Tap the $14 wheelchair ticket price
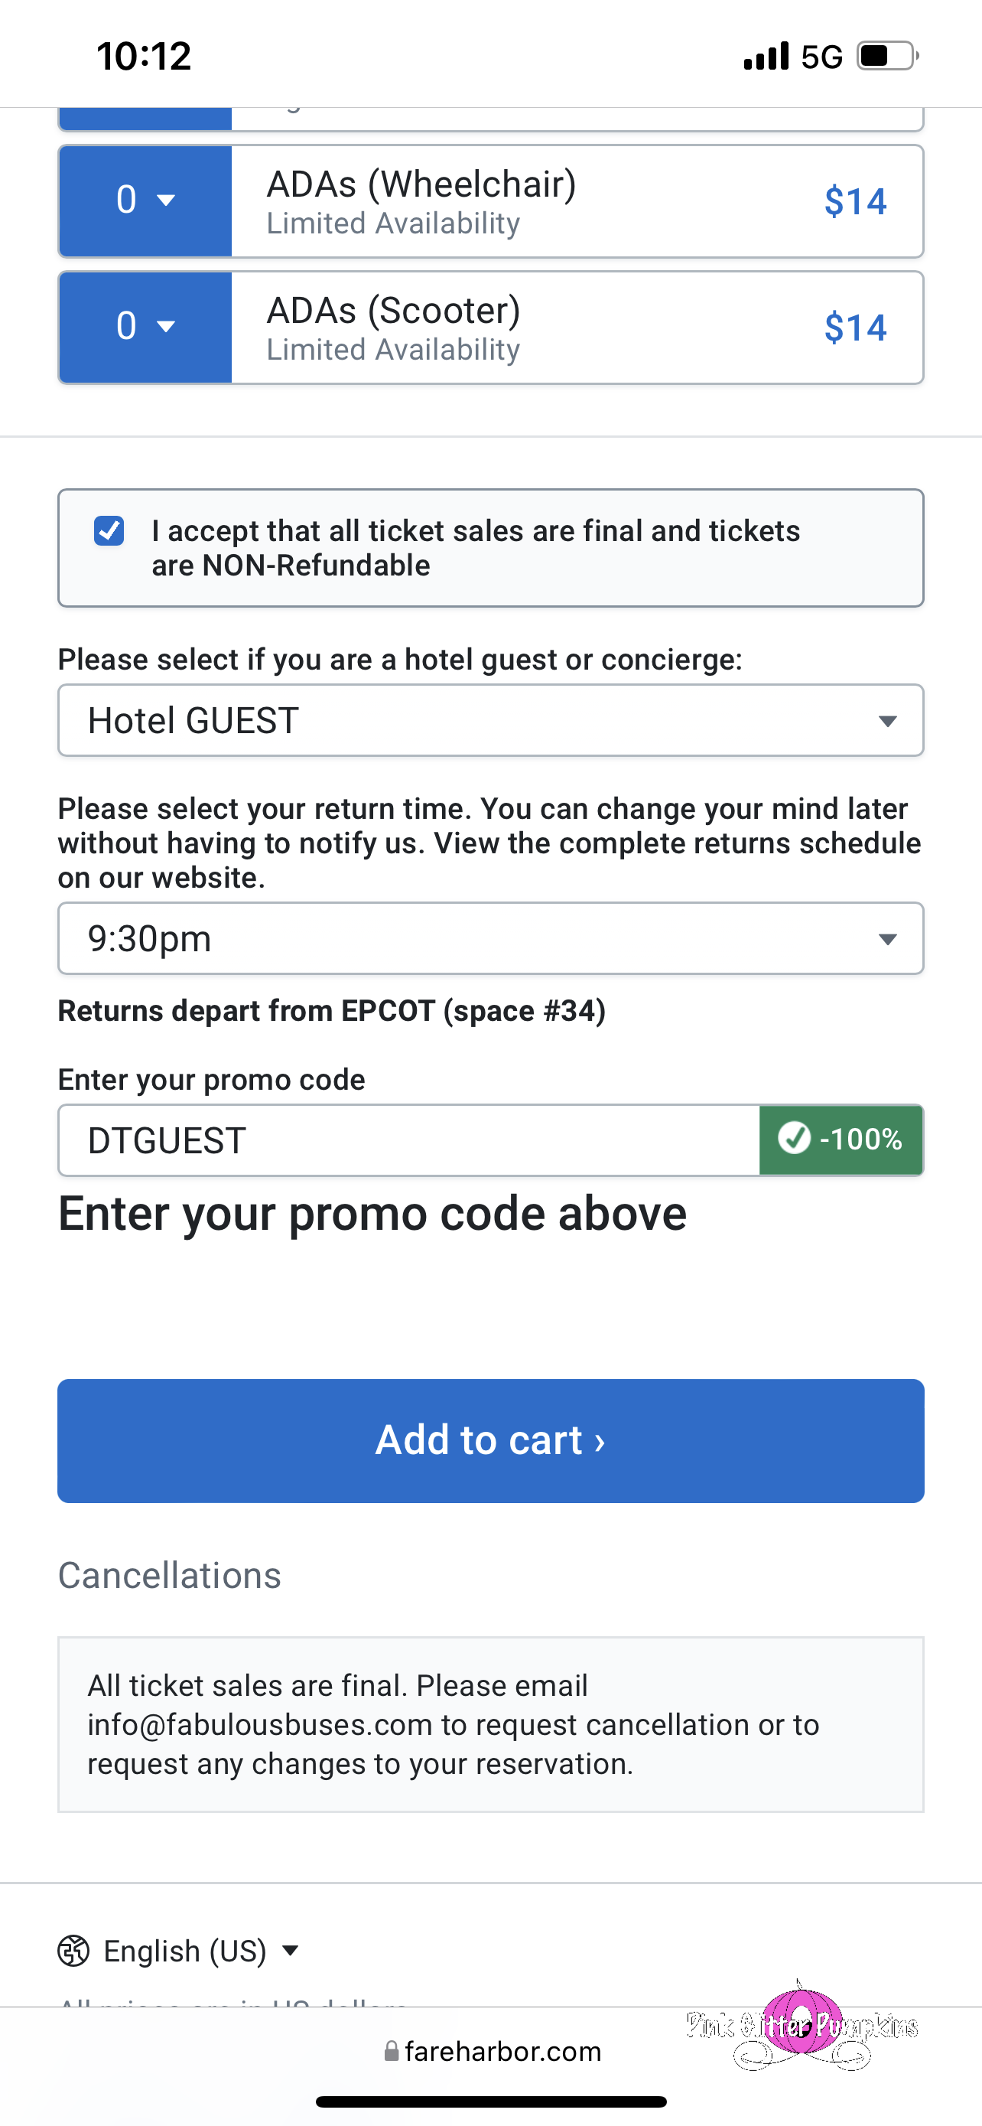 pyautogui.click(x=855, y=201)
